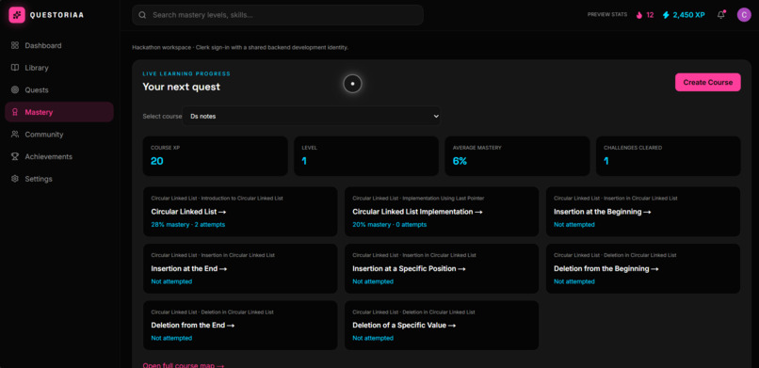Image resolution: width=759 pixels, height=368 pixels.
Task: Open Insertion at the End quest
Action: 240,268
